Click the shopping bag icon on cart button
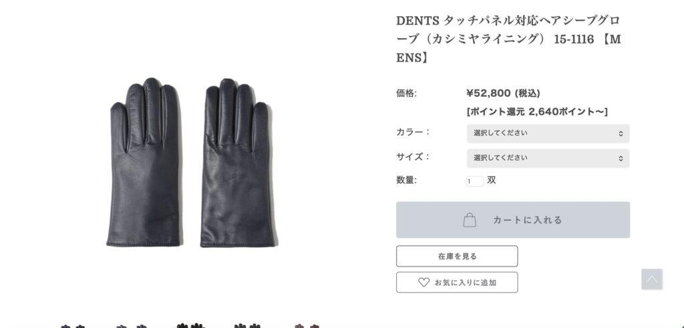 [470, 219]
